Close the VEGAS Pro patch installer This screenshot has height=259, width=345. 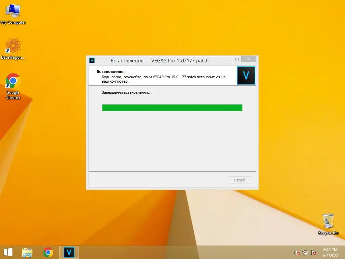pyautogui.click(x=249, y=59)
